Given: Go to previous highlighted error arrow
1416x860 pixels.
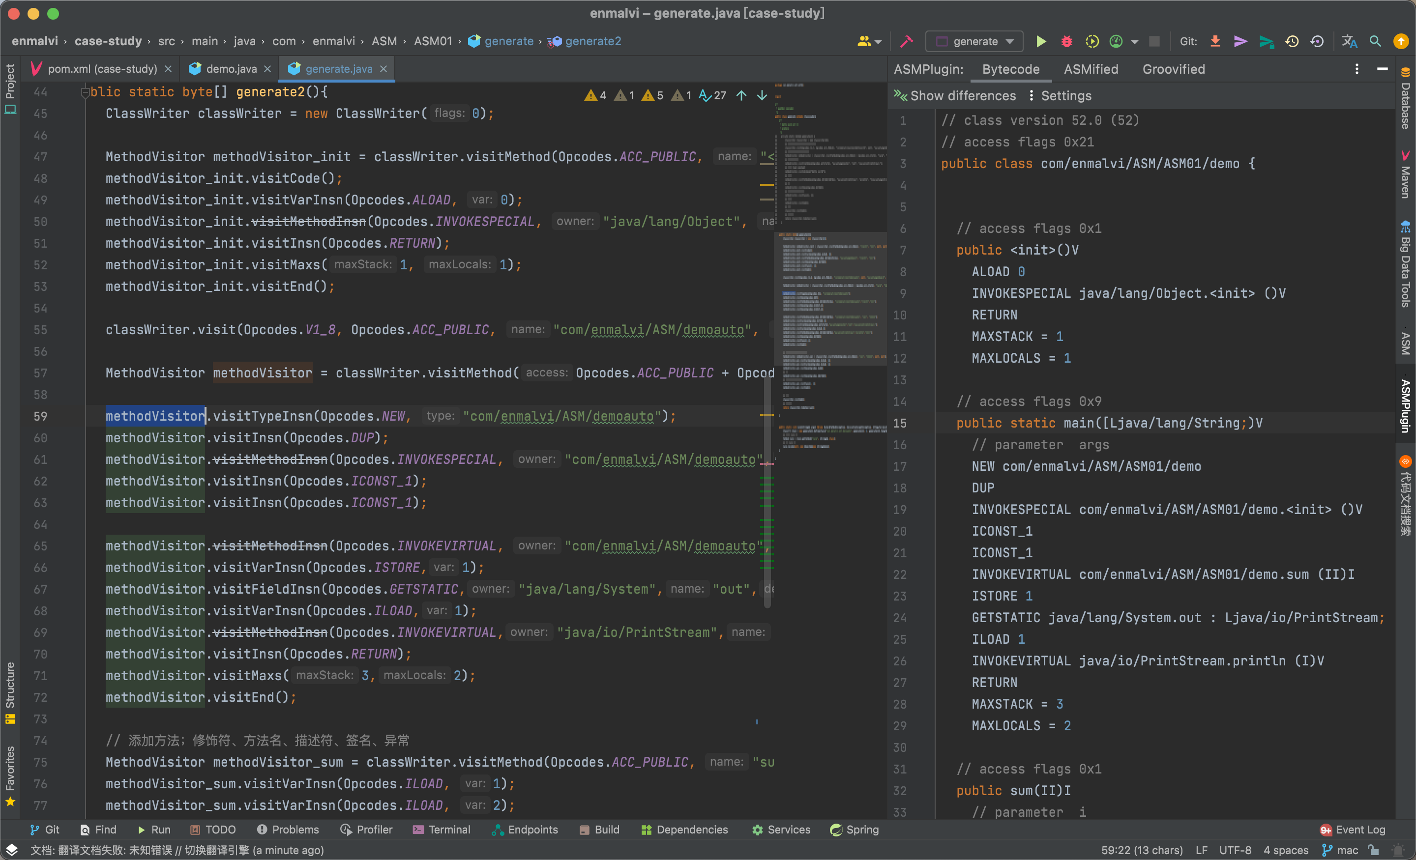Looking at the screenshot, I should point(741,95).
